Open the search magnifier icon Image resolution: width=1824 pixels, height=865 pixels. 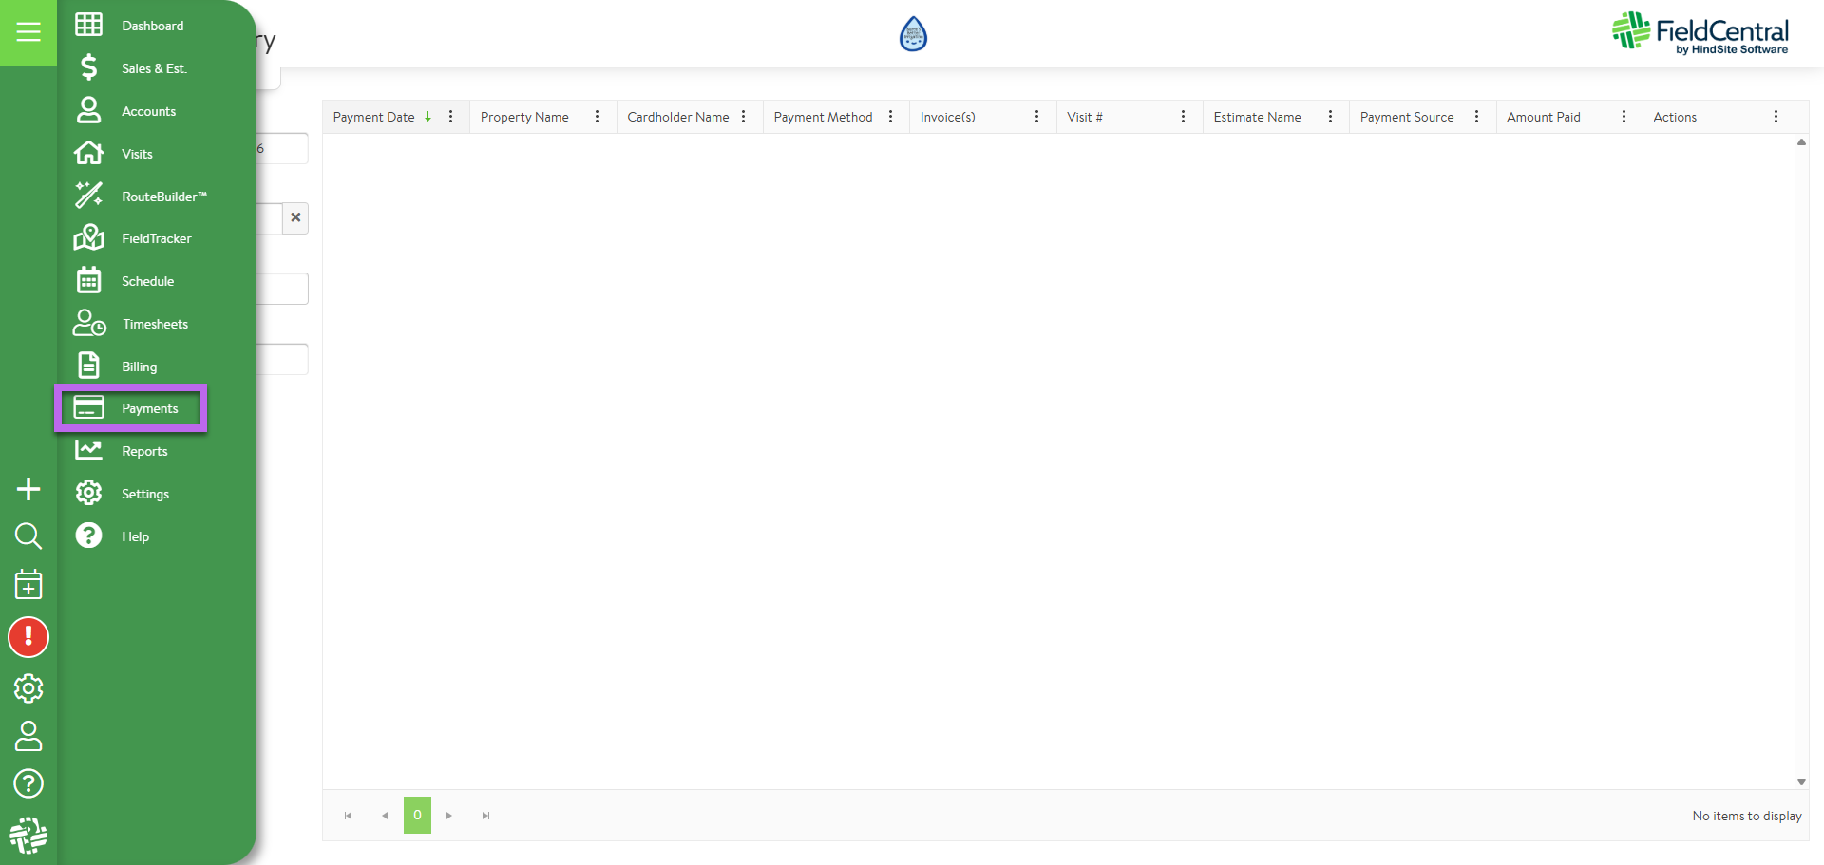pyautogui.click(x=28, y=536)
